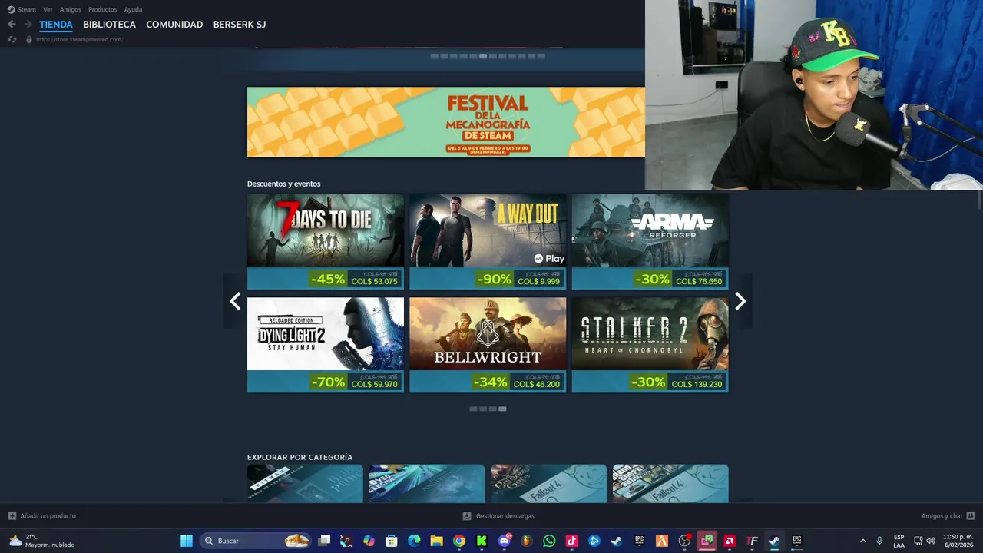Click the -70% discount label
Screen dimensions: 983x553
(328, 382)
